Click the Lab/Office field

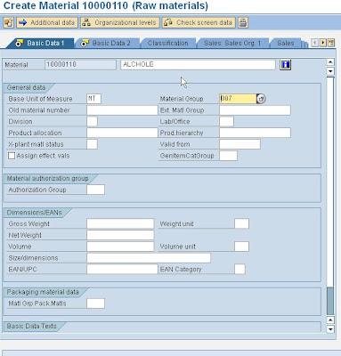click(x=226, y=122)
